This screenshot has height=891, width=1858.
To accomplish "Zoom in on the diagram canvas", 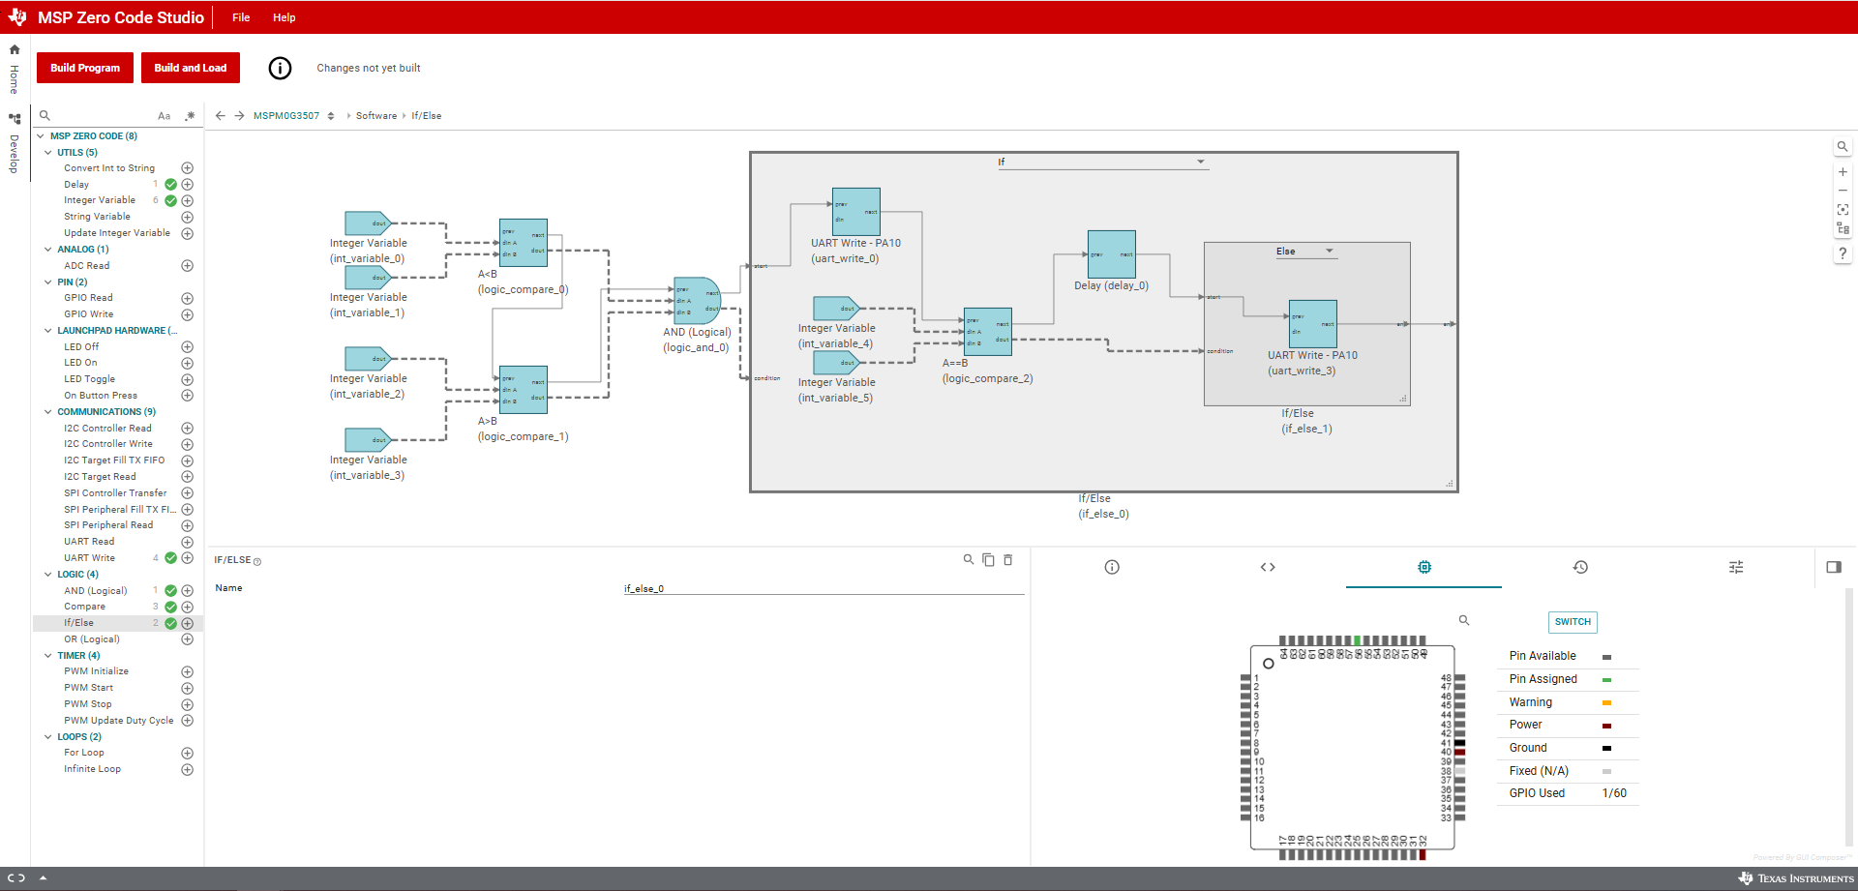I will [1843, 172].
